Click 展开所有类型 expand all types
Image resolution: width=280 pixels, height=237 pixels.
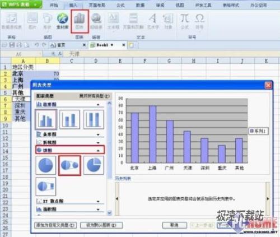pyautogui.click(x=94, y=96)
